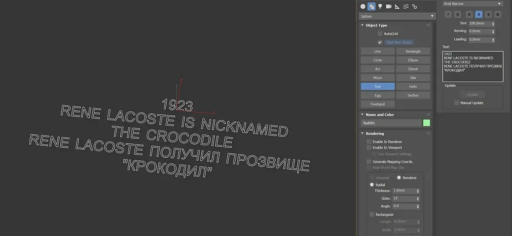Screen dimensions: 512x236
Task: Open the green object color swatch
Action: click(x=427, y=123)
